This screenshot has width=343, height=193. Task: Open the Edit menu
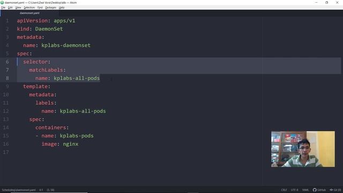tap(10, 8)
